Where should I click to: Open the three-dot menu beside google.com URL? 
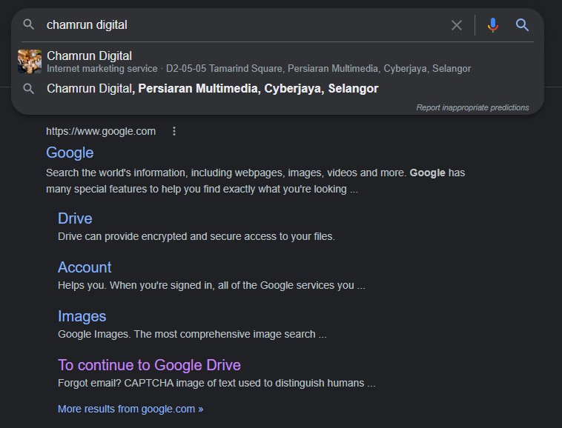point(174,131)
